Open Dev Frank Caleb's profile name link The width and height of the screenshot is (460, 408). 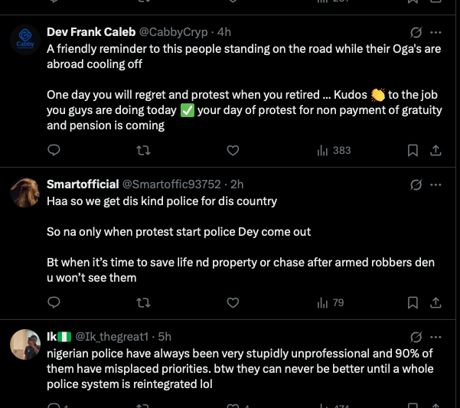[x=90, y=32]
